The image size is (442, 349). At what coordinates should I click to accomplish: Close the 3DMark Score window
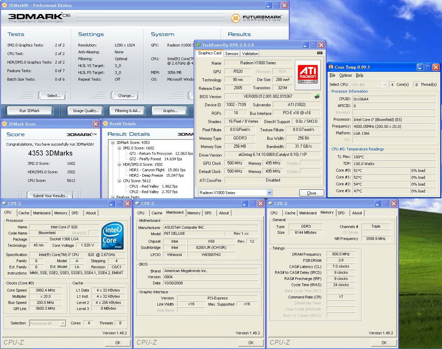(x=96, y=124)
